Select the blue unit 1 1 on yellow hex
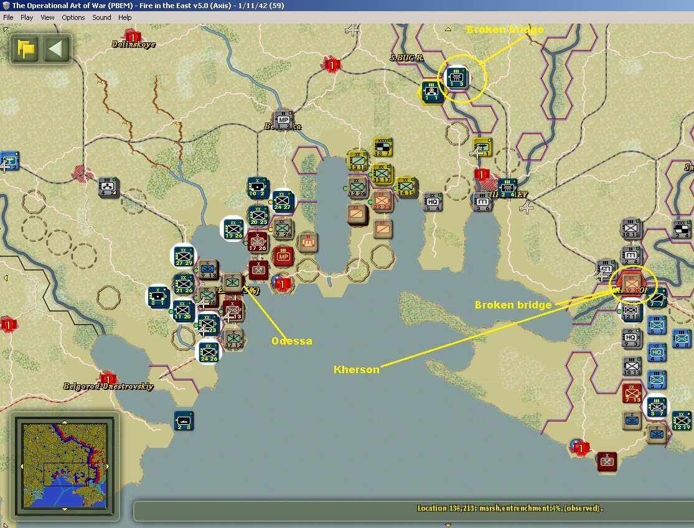Screen dimensions: 694x528 [x=431, y=92]
